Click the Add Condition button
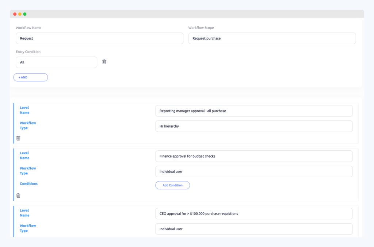 click(172, 185)
